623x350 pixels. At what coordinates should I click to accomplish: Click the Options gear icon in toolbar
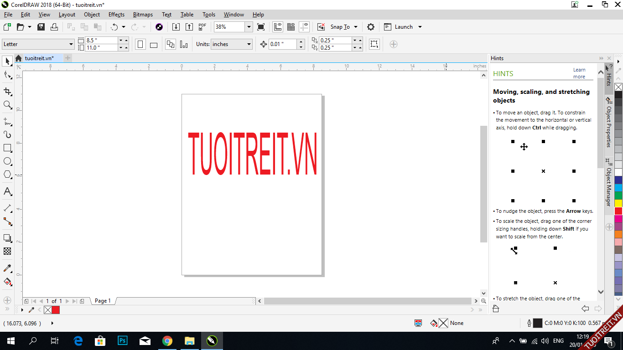[x=371, y=27]
